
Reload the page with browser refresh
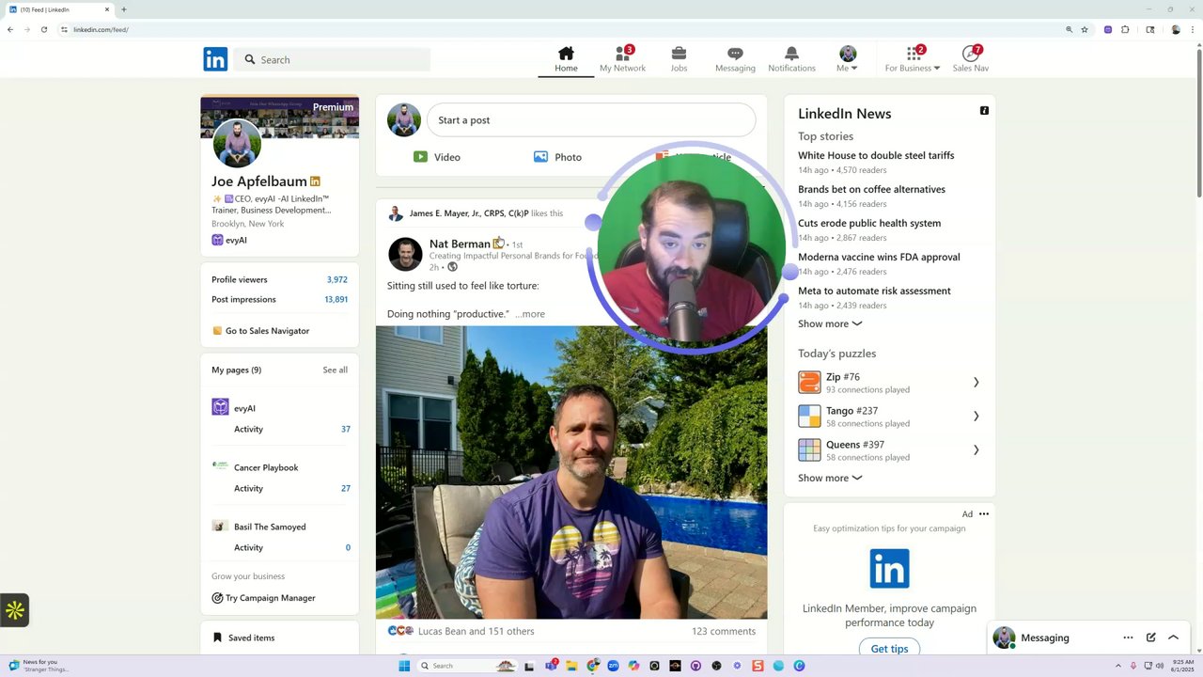[43, 29]
